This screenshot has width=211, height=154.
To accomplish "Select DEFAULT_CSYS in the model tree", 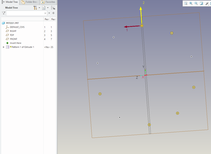I will (x=17, y=27).
